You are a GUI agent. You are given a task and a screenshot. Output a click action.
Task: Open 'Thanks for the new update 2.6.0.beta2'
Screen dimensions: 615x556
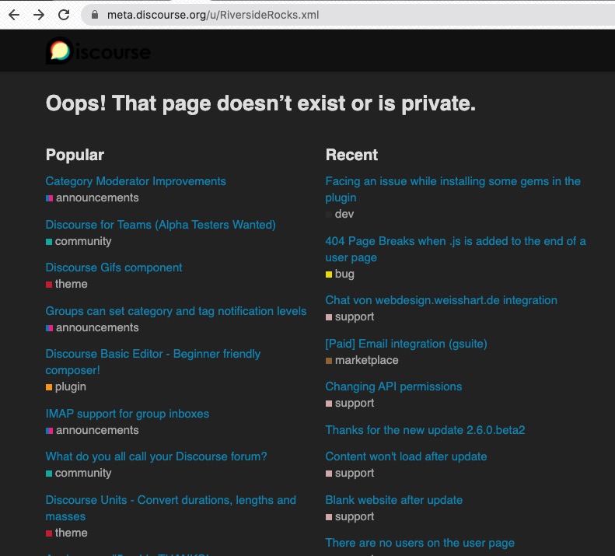click(425, 431)
